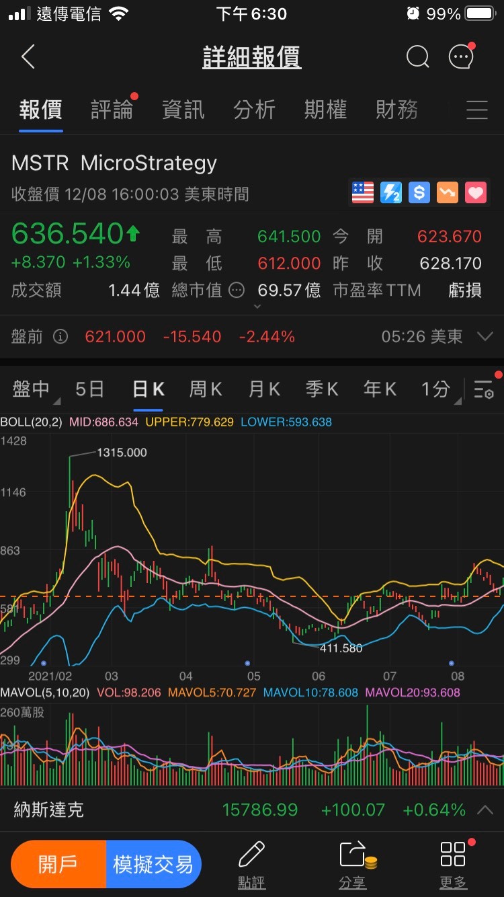Viewport: 504px width, 897px height.
Task: Select the 日K chart period
Action: click(149, 389)
